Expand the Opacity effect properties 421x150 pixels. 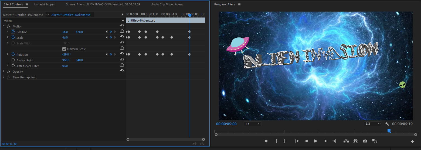pyautogui.click(x=4, y=72)
